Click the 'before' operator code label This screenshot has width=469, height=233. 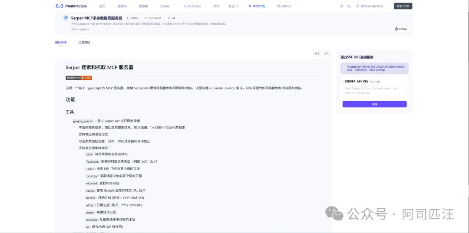(x=91, y=198)
